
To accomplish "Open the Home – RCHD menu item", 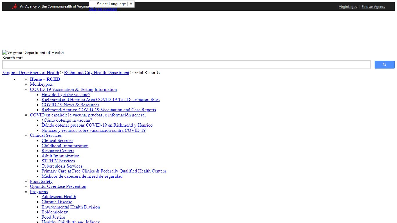I will click(x=45, y=79).
